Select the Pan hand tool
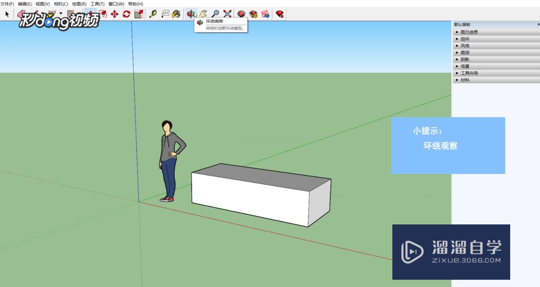540x287 pixels. click(x=203, y=14)
